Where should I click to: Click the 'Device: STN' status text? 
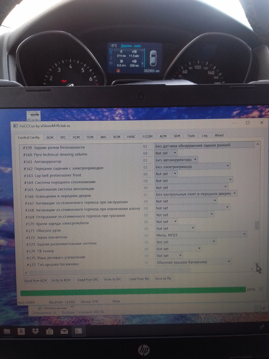89,302
